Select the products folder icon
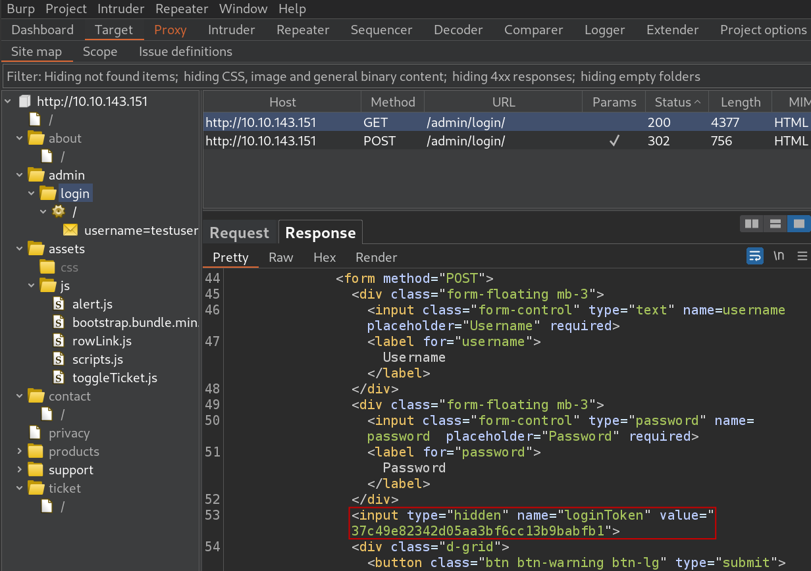Screen dimensions: 811x571 coord(36,451)
